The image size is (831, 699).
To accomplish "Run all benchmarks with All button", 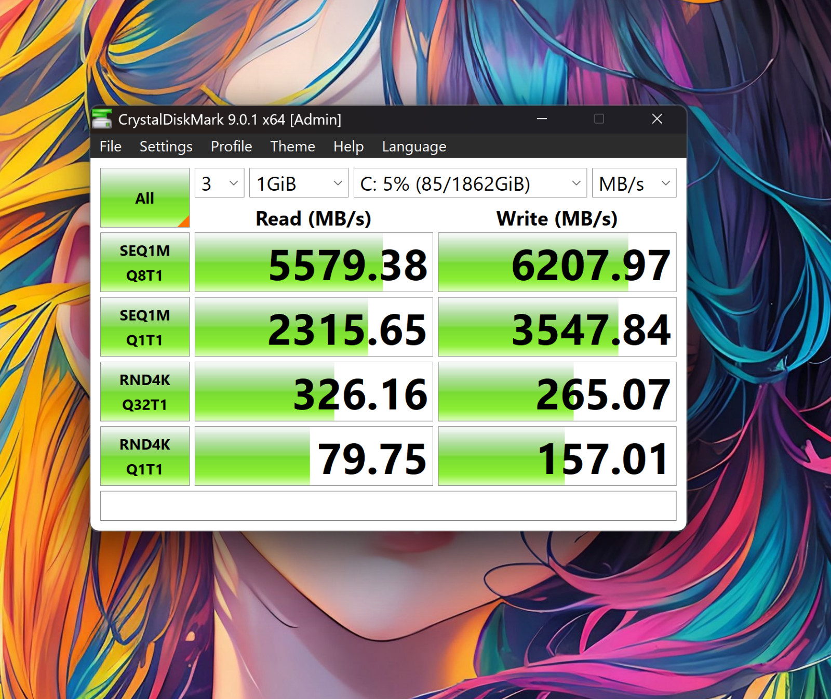I will click(145, 197).
